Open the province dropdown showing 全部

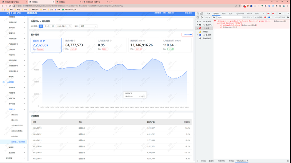coord(88,26)
